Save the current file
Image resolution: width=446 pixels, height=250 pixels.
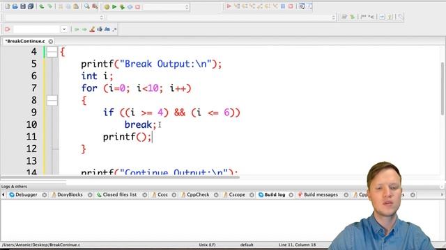(23, 6)
